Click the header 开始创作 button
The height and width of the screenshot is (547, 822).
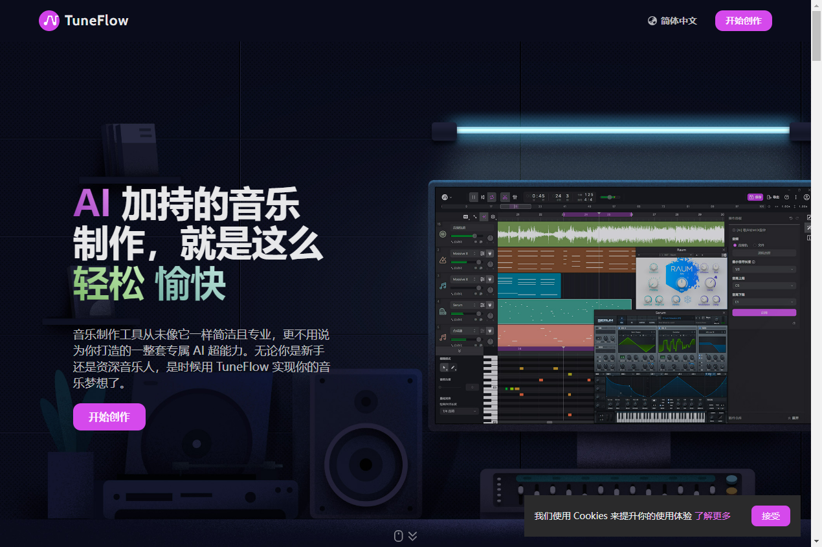click(x=743, y=21)
